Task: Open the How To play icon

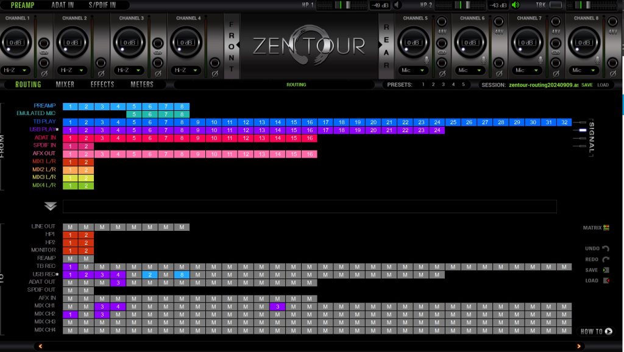Action: pos(608,332)
